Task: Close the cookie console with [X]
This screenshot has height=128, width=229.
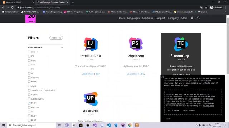Action: (162, 76)
